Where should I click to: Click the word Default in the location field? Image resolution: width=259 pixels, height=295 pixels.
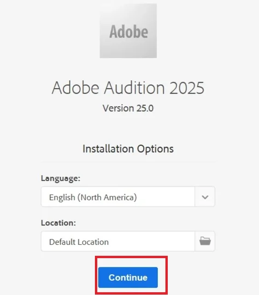pos(63,242)
